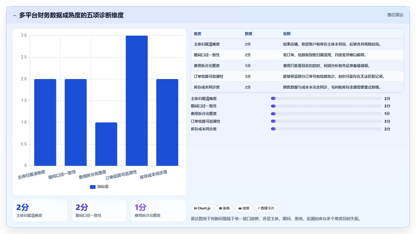The width and height of the screenshot is (416, 234).
Task: Click the 1分 value in table
Action: tap(248, 66)
